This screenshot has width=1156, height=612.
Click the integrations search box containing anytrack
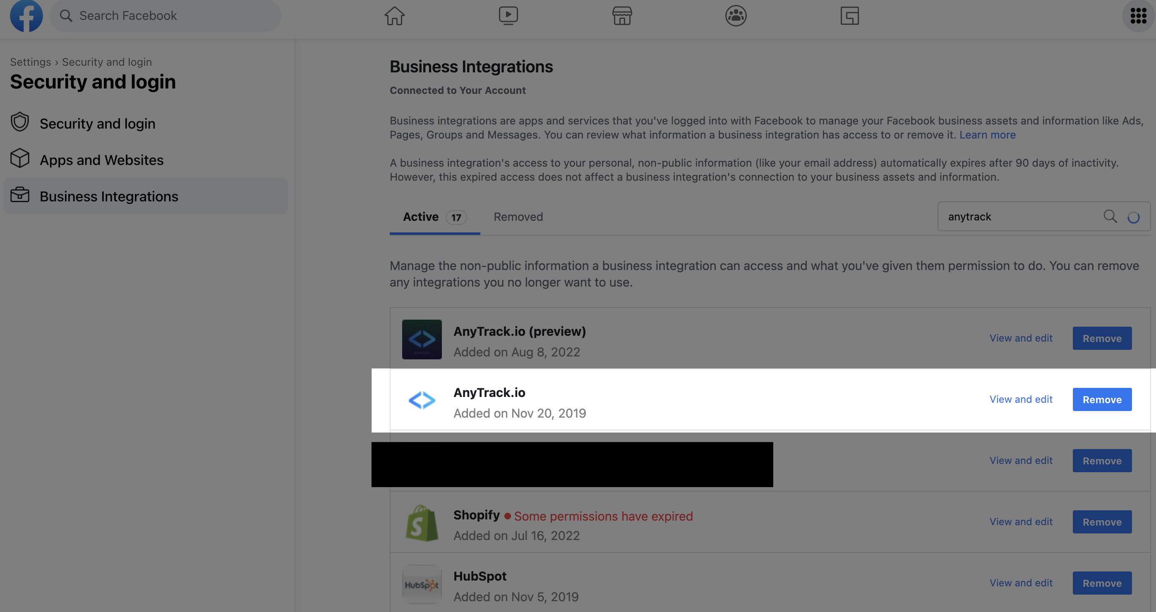[1044, 217]
